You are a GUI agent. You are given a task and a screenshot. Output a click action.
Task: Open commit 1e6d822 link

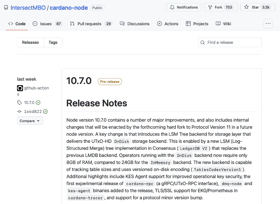pos(33,112)
